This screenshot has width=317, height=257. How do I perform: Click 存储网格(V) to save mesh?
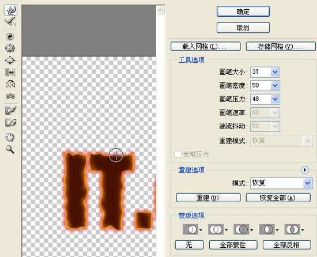pyautogui.click(x=281, y=47)
